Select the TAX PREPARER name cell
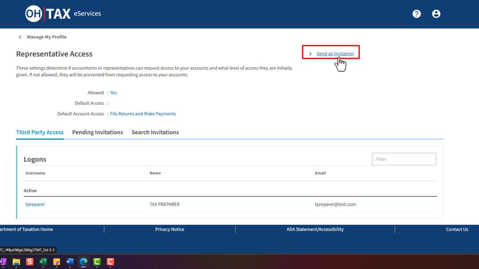The height and width of the screenshot is (269, 479). click(x=164, y=204)
